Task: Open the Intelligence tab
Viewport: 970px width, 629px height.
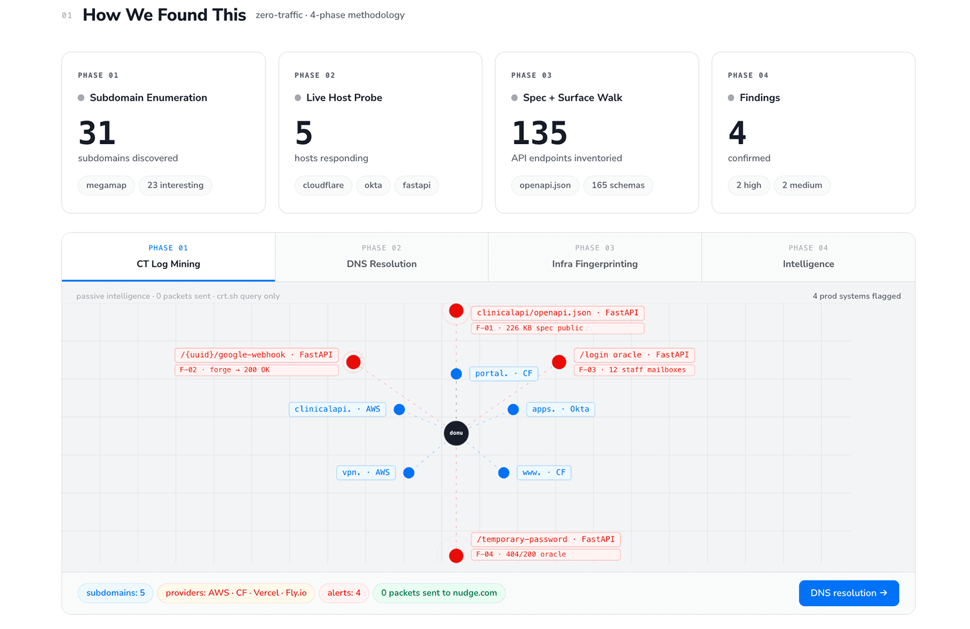Action: pos(808,257)
